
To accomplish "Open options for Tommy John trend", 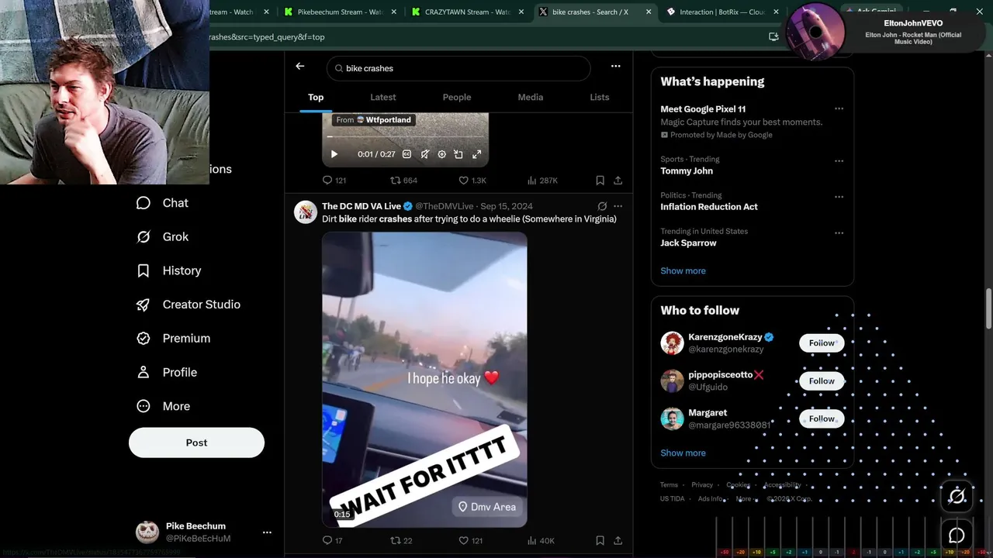I will 839,161.
